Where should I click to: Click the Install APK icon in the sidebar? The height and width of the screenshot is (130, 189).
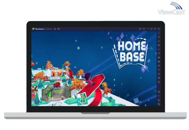[159, 57]
